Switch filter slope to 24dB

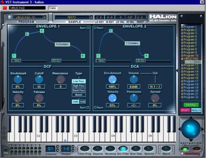point(82,102)
